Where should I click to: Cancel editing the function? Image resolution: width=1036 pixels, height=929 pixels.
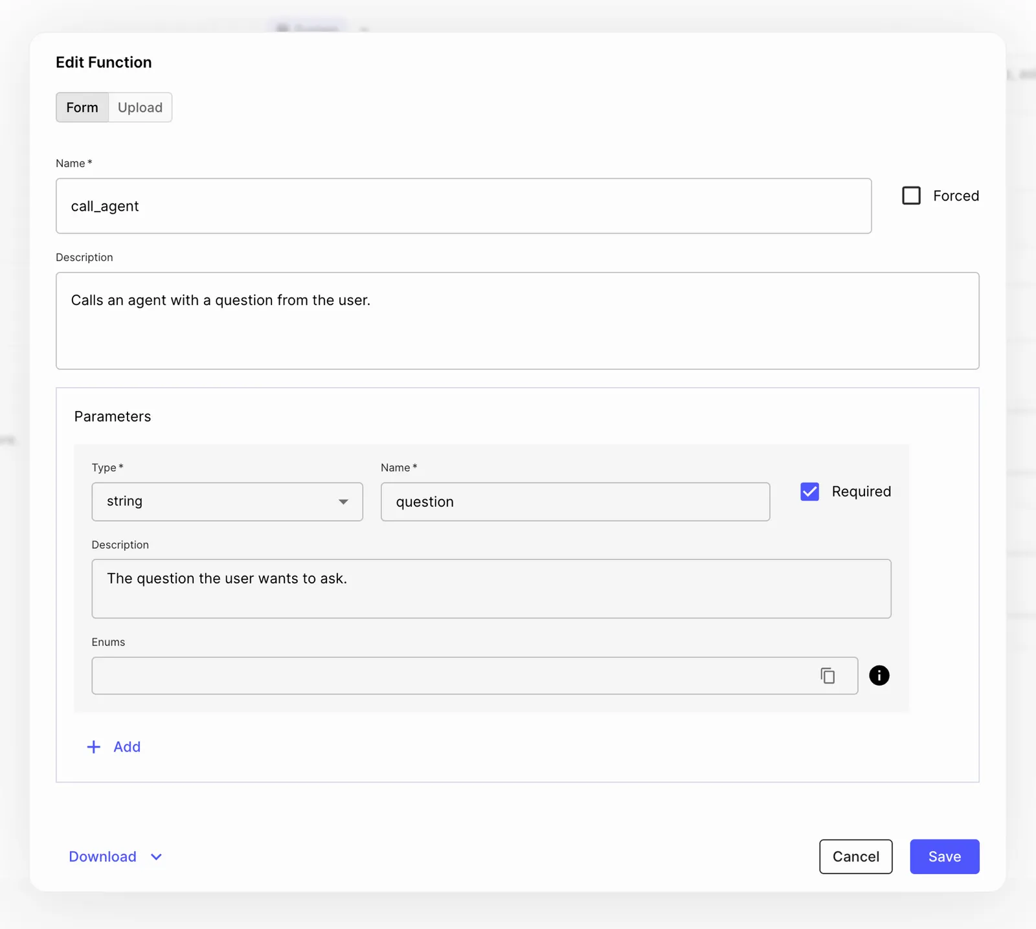[x=855, y=856]
